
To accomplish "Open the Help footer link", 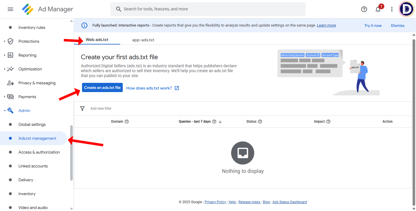I will tap(233, 202).
